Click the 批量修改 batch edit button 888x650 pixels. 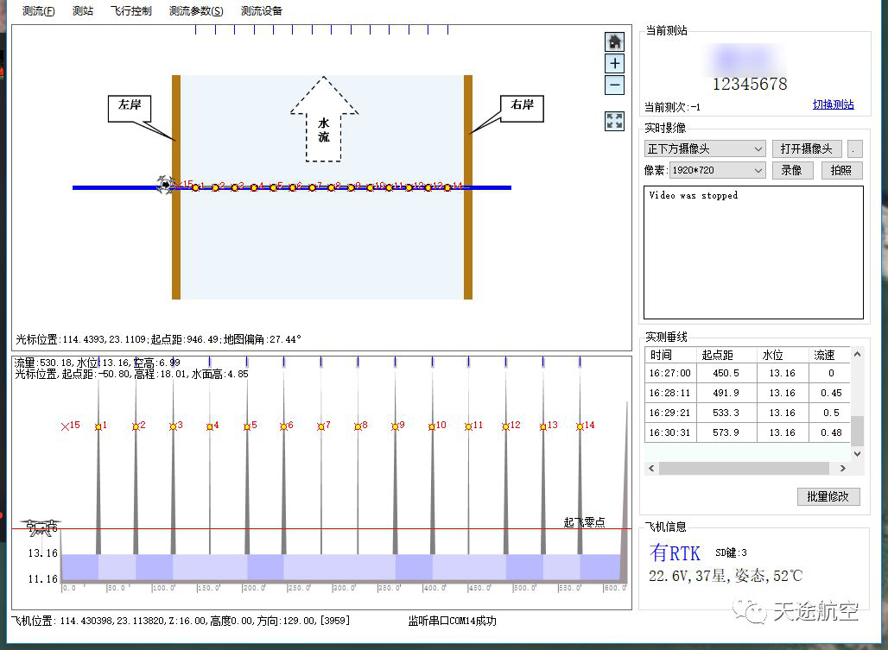[828, 496]
